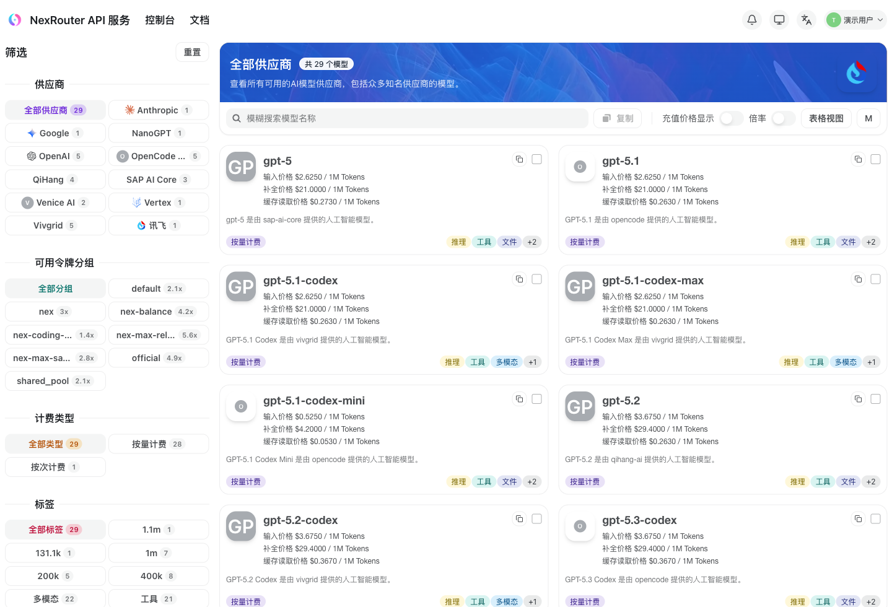
Task: Filter by Vertex provider
Action: [159, 203]
